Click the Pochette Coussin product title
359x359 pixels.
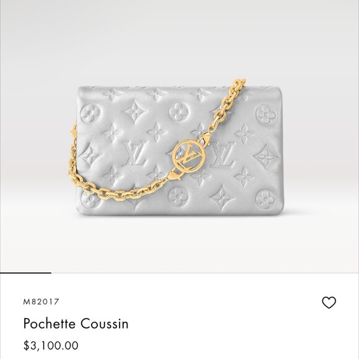tap(76, 324)
